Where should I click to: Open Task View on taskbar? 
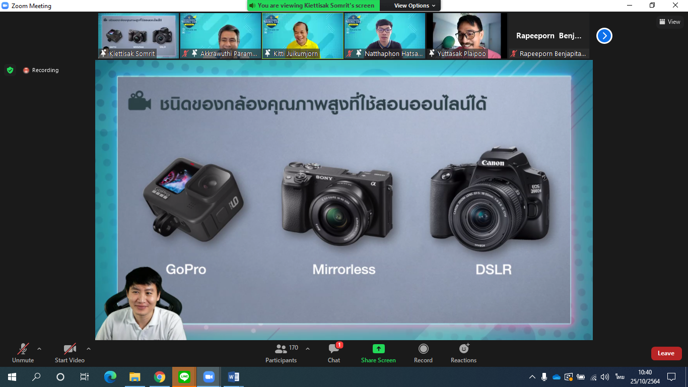(85, 376)
